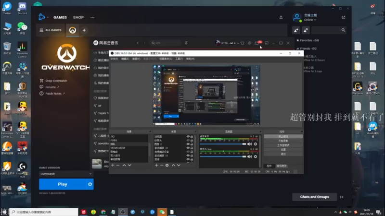Toggle visibility eye of 视频捕获设备 source
This screenshot has height=216, width=385.
click(x=188, y=152)
